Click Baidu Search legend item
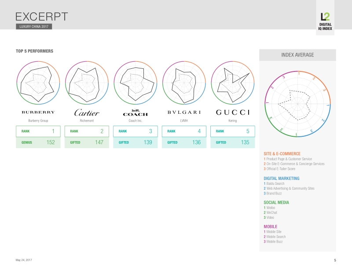The width and height of the screenshot is (352, 273). [x=274, y=183]
